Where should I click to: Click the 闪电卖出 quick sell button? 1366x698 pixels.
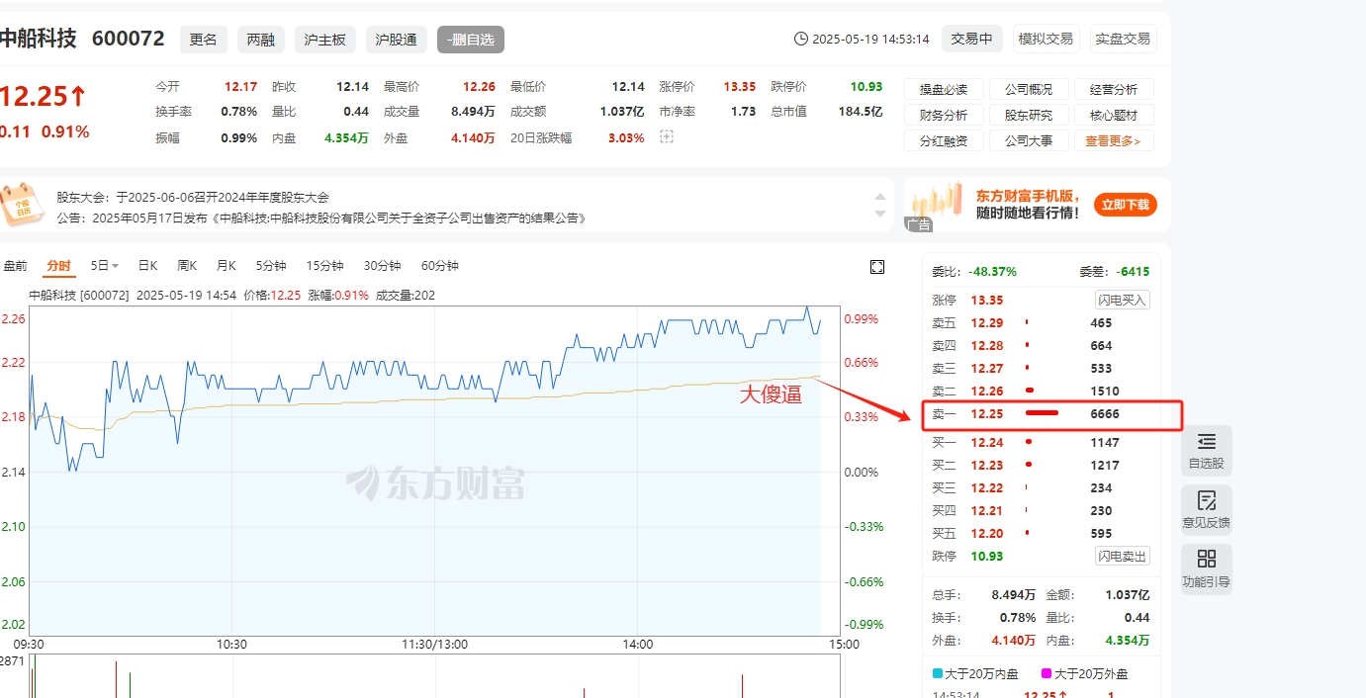[1123, 557]
